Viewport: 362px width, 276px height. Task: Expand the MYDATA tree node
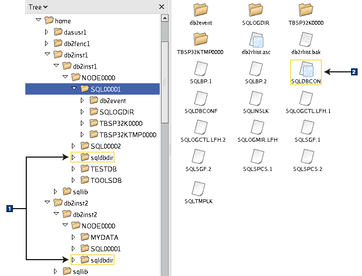[73, 237]
